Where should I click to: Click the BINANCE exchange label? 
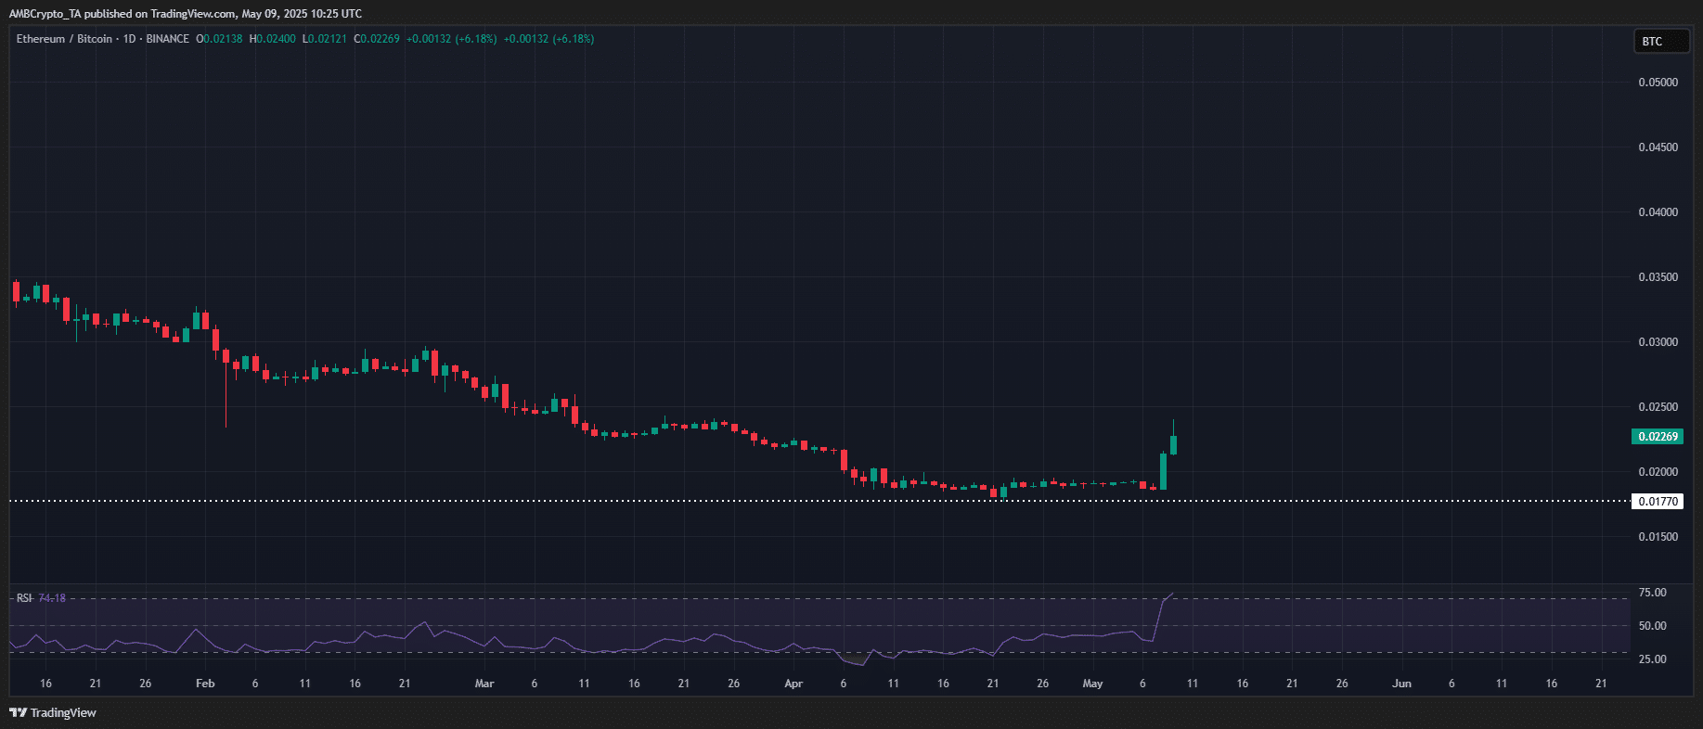click(167, 39)
